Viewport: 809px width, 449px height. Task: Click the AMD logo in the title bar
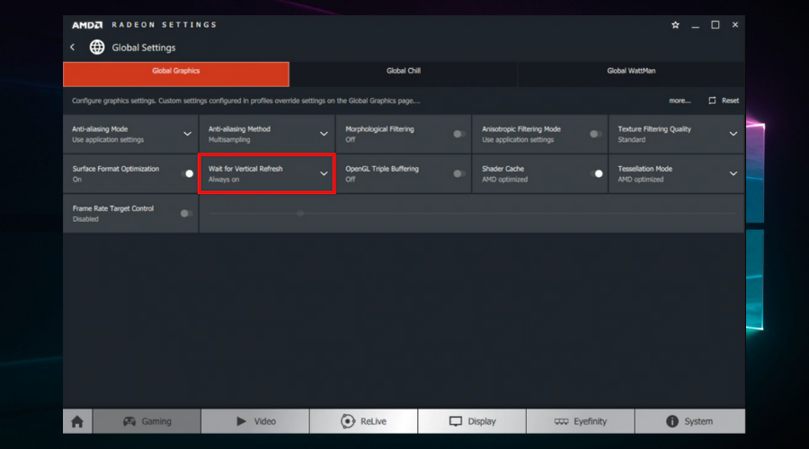click(87, 25)
